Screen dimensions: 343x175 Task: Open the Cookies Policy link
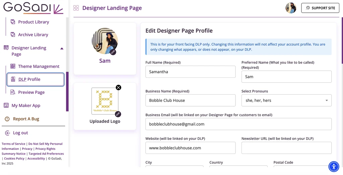[14, 159]
